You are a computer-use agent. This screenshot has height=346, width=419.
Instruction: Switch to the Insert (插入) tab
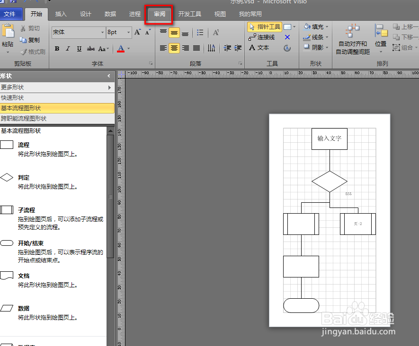[x=61, y=14]
